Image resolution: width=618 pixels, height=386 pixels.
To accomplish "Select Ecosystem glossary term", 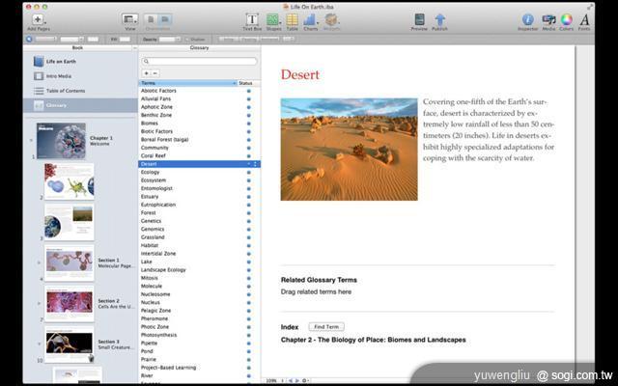I will coord(154,180).
